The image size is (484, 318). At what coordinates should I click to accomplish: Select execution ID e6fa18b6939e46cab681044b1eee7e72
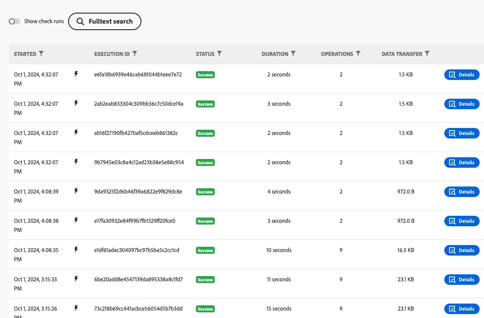(138, 75)
